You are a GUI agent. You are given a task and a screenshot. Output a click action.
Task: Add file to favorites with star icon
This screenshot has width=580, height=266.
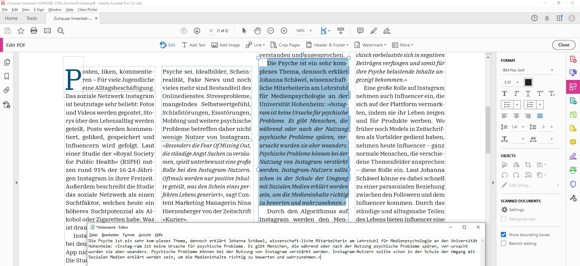[x=21, y=31]
